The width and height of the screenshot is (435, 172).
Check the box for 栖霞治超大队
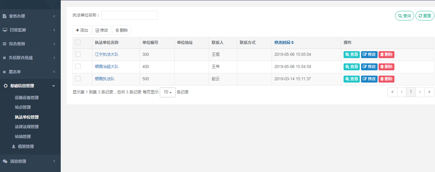[78, 66]
